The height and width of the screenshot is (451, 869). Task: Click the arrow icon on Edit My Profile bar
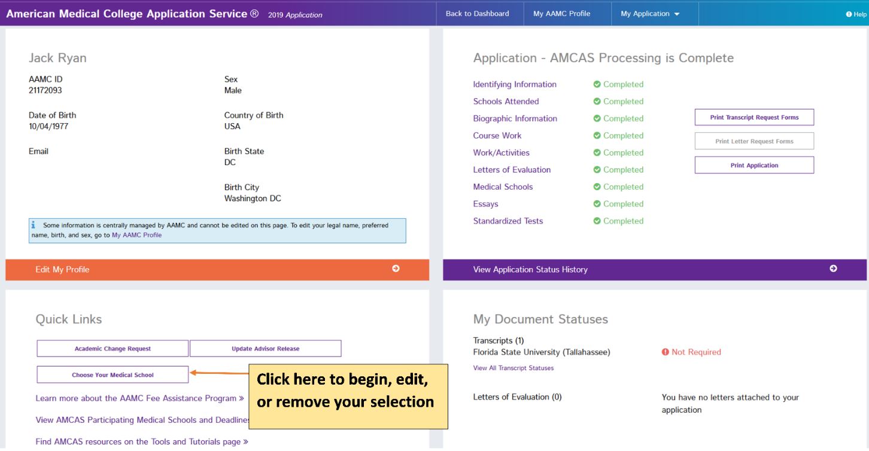click(396, 269)
